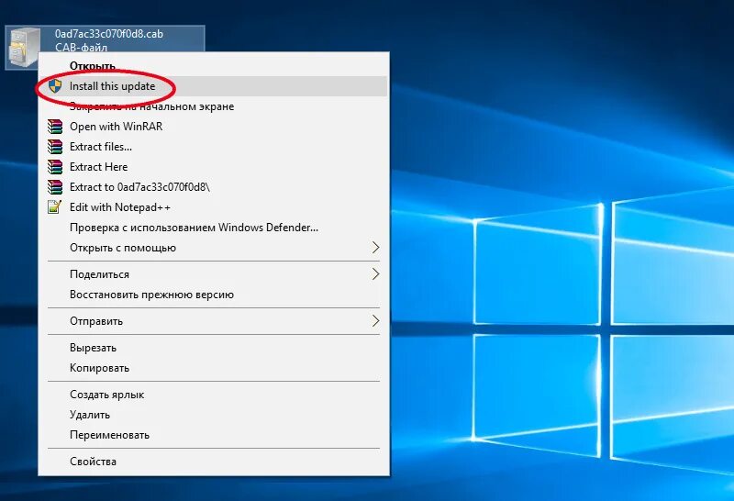
Task: Choose Extract to 0ad7ac33c070f0d8\ entry
Action: click(x=214, y=187)
